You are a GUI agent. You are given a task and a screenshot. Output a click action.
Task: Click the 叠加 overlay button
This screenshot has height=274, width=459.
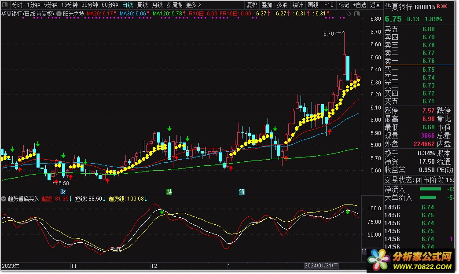click(267, 5)
